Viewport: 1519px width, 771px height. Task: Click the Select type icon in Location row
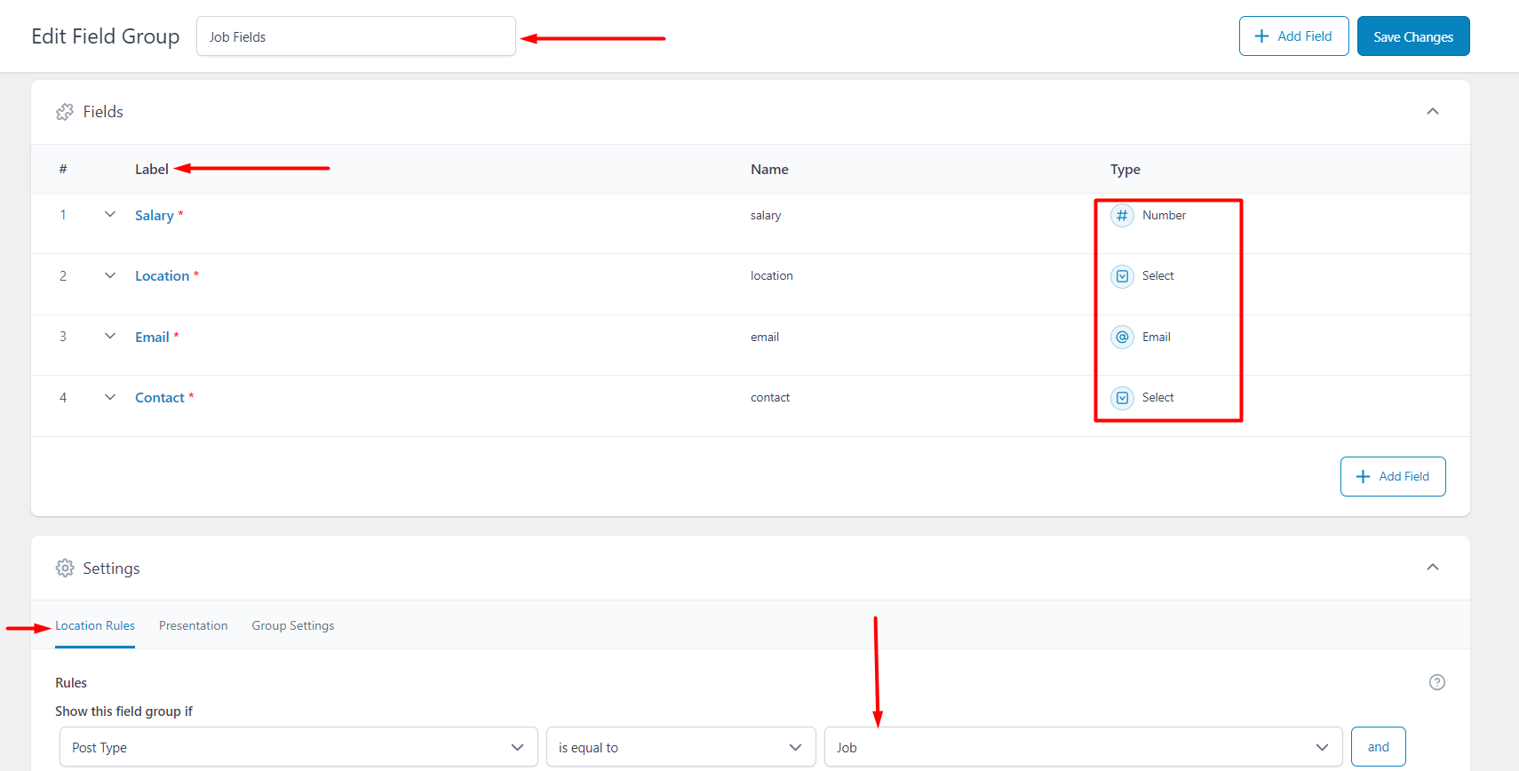(x=1122, y=276)
